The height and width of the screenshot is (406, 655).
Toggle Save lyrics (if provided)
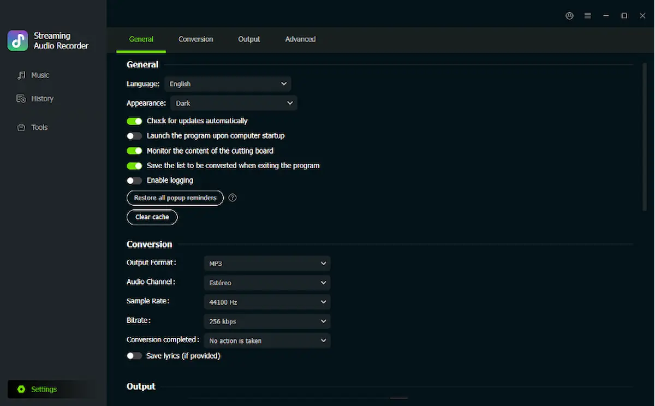pyautogui.click(x=134, y=356)
